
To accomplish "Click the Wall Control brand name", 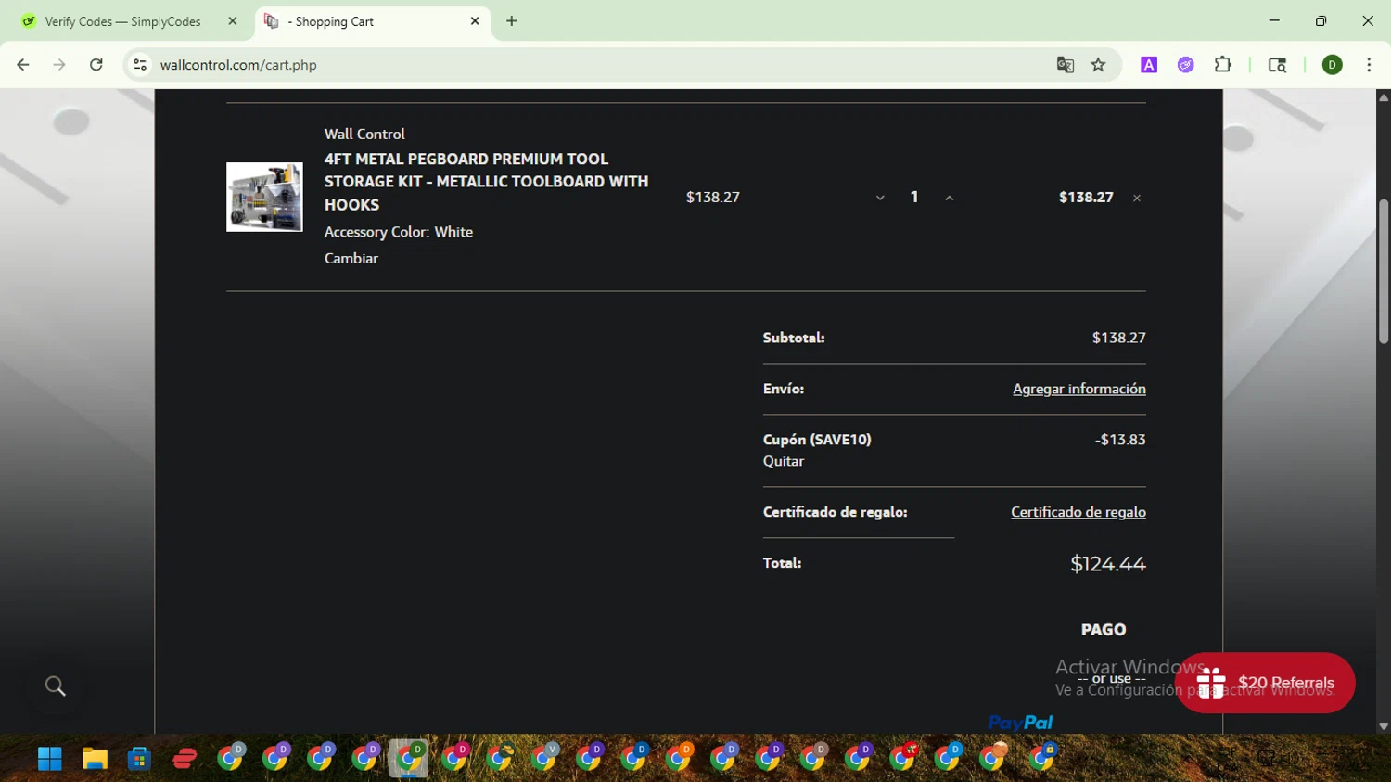I will [x=364, y=134].
